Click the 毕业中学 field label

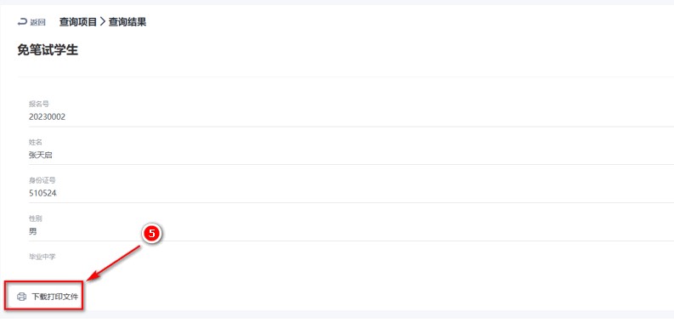pyautogui.click(x=42, y=258)
